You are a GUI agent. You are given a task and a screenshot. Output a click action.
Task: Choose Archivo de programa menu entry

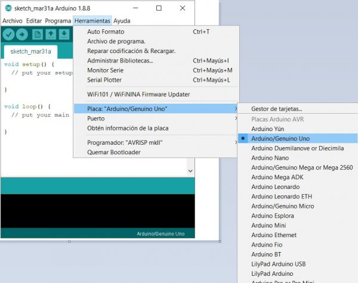156,41
